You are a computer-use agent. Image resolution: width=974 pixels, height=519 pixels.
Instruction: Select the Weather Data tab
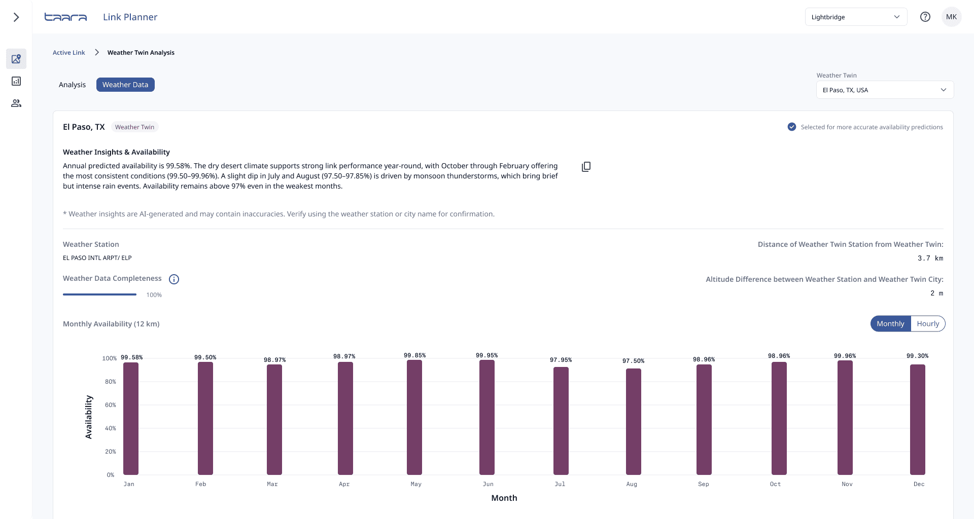coord(125,85)
